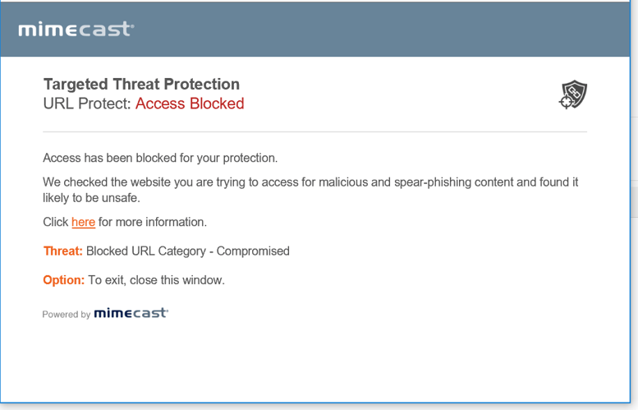
Task: Open the 'here' link for more information
Action: pos(83,222)
